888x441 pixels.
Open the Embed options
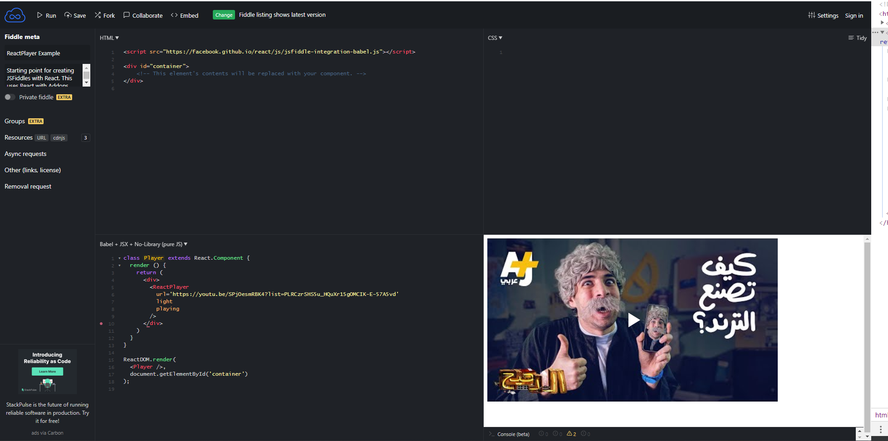coord(184,15)
